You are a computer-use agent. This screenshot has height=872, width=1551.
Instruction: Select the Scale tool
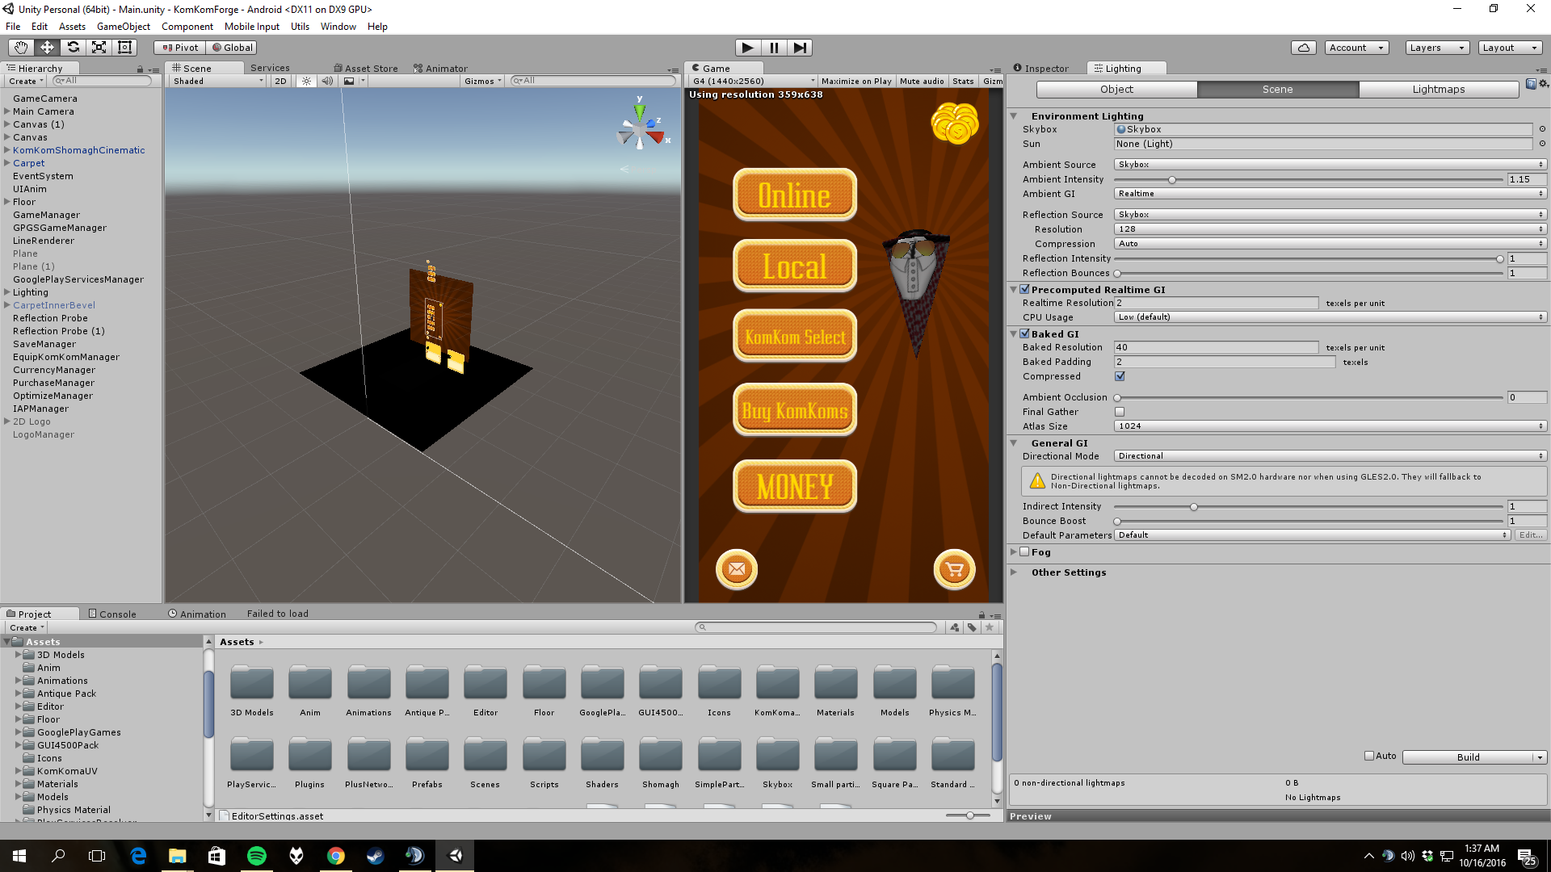point(99,48)
